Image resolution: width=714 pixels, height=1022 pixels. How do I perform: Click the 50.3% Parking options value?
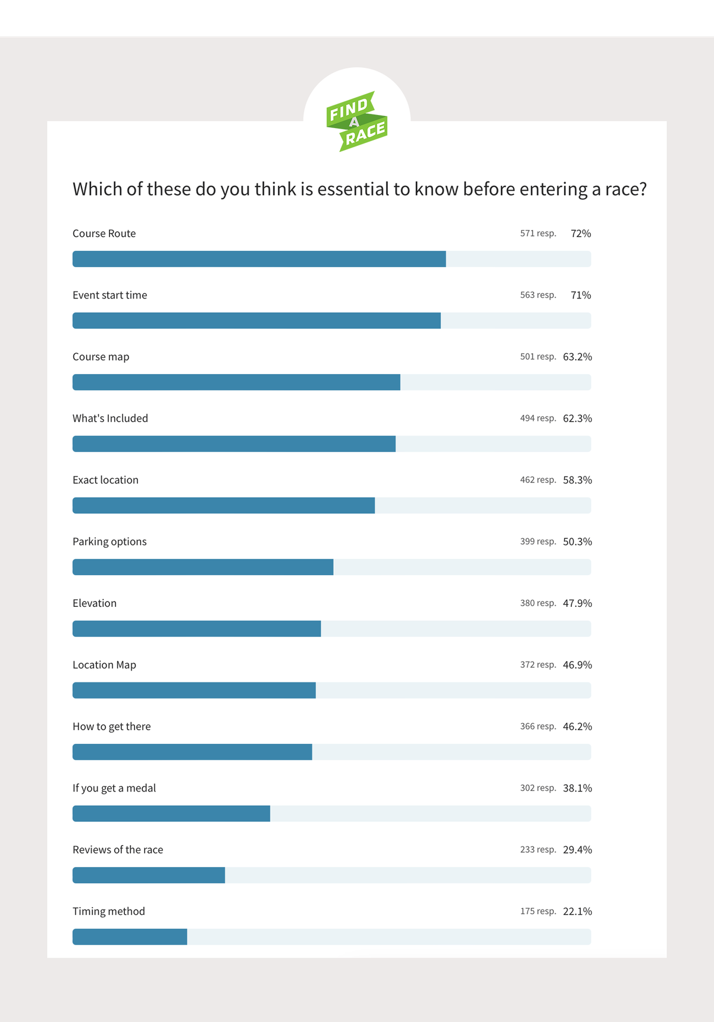[x=577, y=542]
